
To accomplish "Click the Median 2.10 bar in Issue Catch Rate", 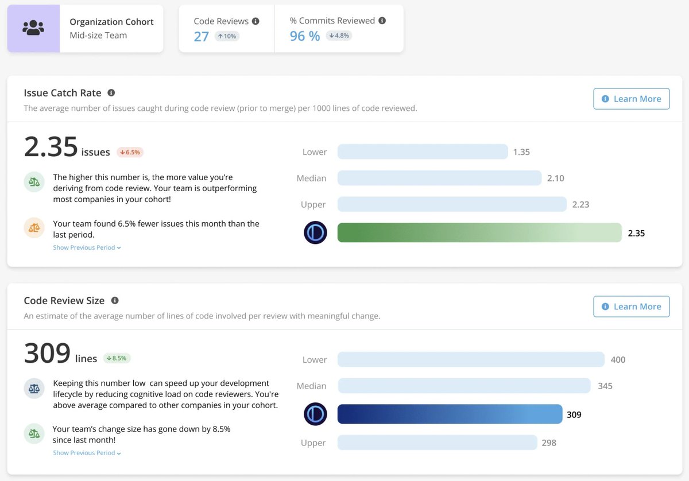I will point(439,178).
